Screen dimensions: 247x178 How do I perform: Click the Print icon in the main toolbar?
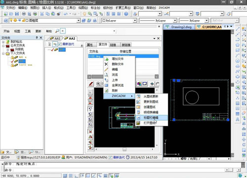pyautogui.click(x=24, y=14)
